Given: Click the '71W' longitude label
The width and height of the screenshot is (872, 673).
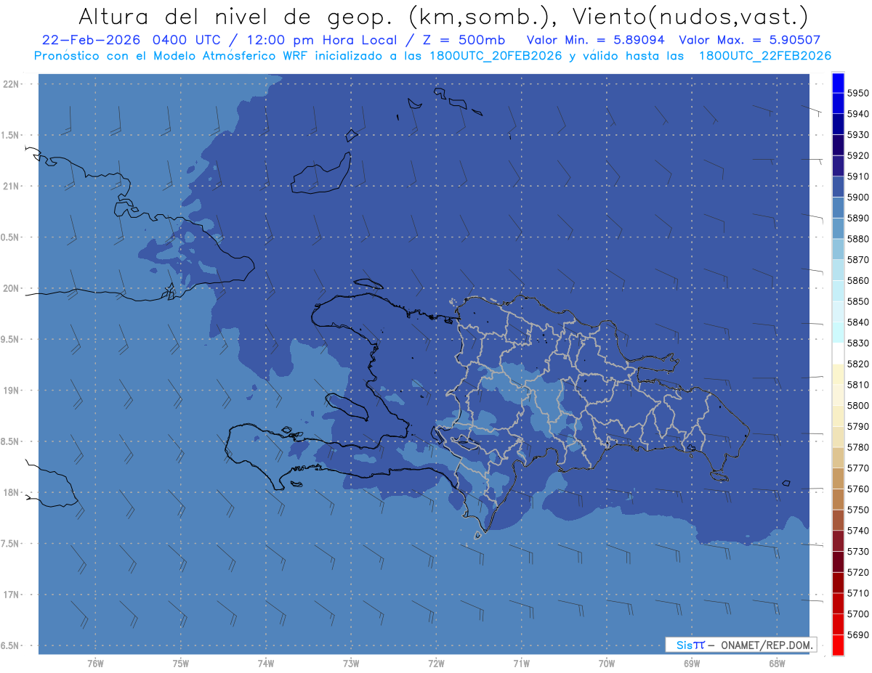Looking at the screenshot, I should 521,664.
